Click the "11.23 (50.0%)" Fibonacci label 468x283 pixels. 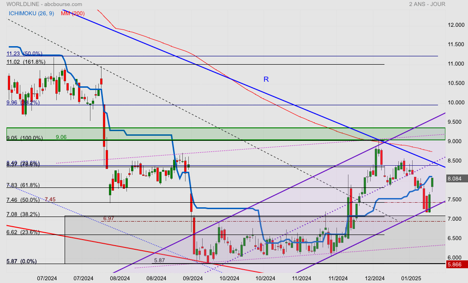pos(24,54)
